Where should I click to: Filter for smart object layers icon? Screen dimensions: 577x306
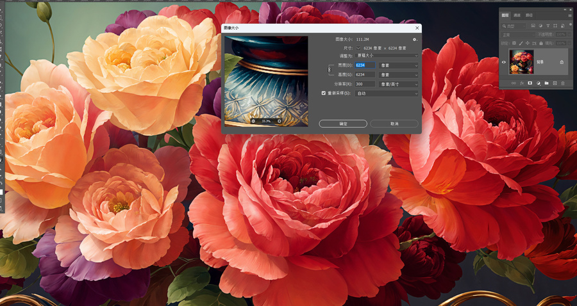[563, 26]
